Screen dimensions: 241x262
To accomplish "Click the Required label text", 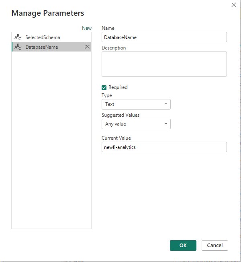I will 118,87.
